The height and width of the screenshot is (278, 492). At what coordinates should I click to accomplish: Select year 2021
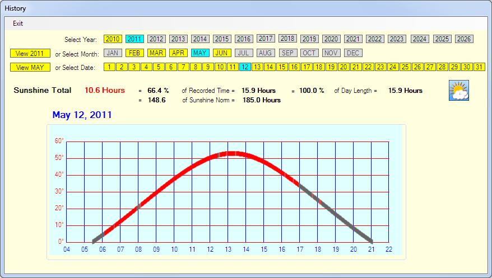click(x=353, y=39)
